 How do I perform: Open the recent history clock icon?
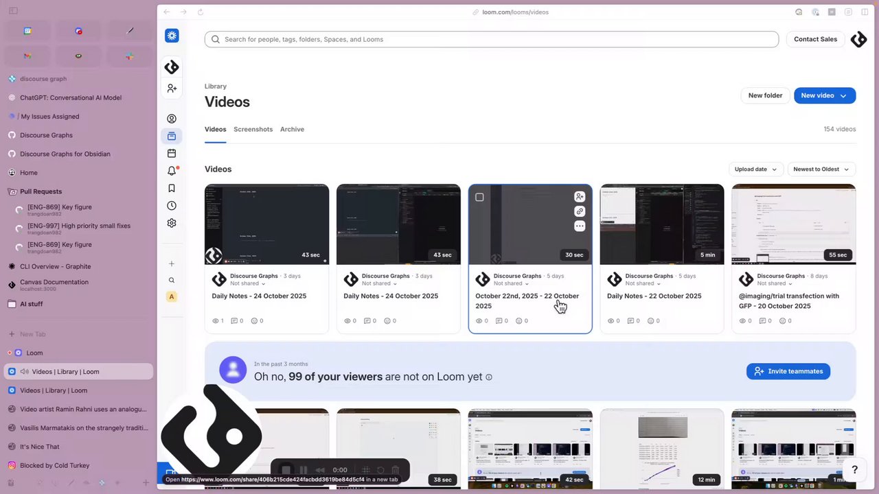pos(172,206)
